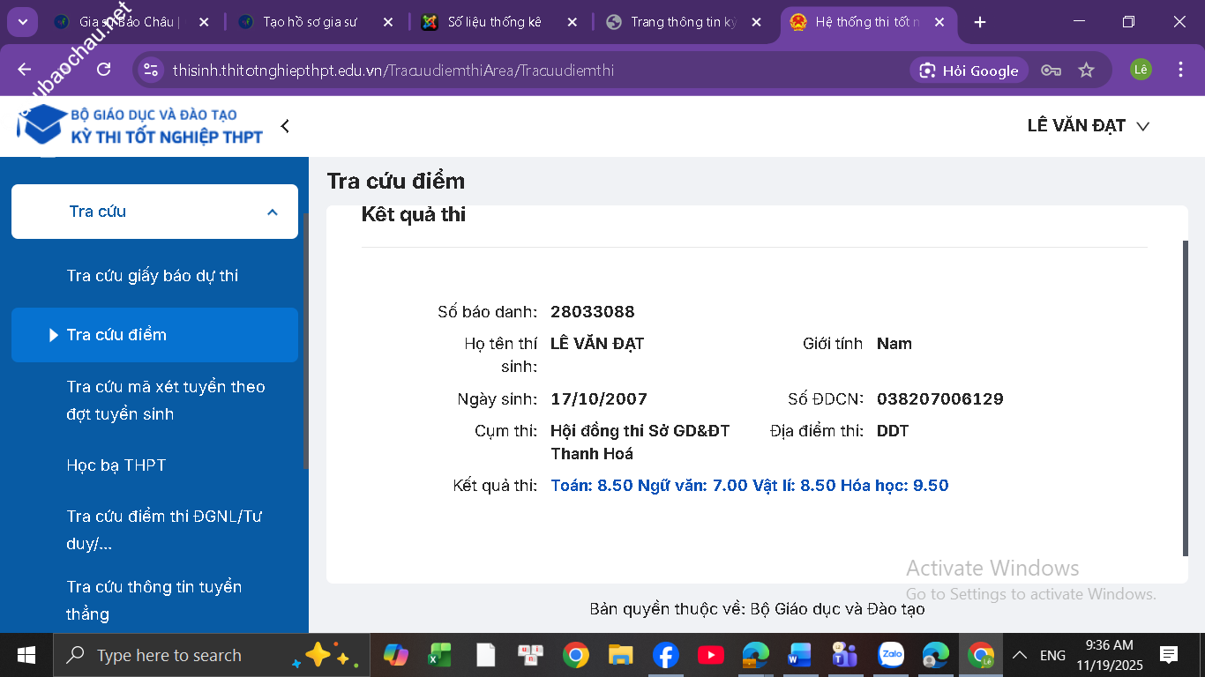Open site information icon in address bar
Image resolution: width=1205 pixels, height=677 pixels.
tap(151, 71)
